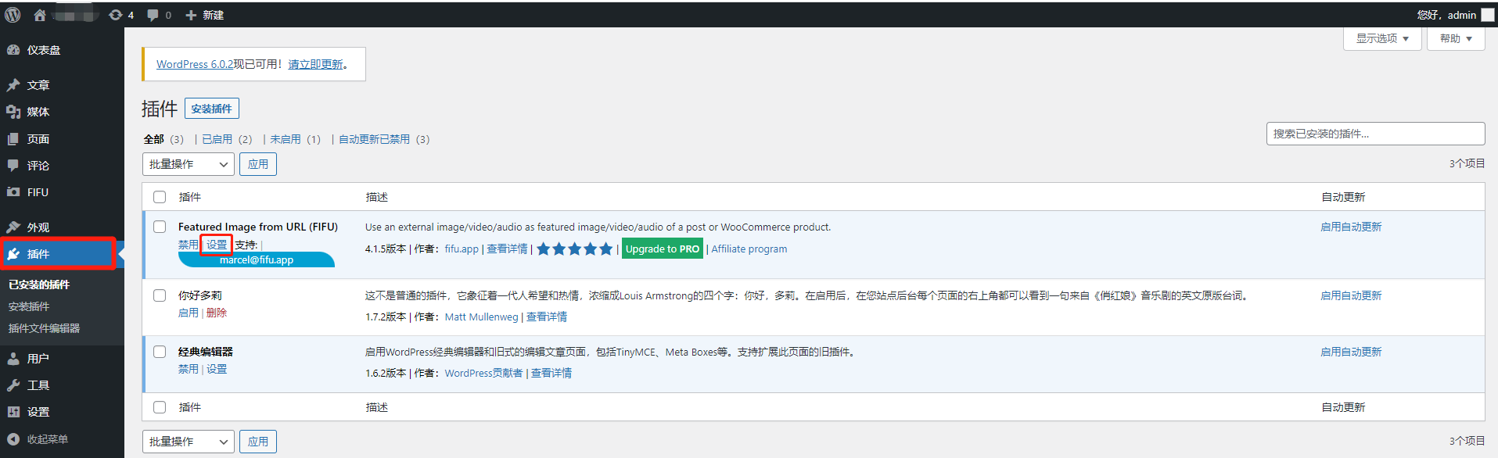1498x458 pixels.
Task: Click 启用自动更新 for 经典编辑器
Action: point(1351,352)
